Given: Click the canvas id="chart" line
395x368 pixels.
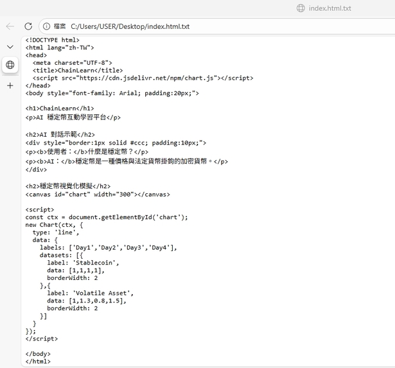Looking at the screenshot, I should point(98,195).
